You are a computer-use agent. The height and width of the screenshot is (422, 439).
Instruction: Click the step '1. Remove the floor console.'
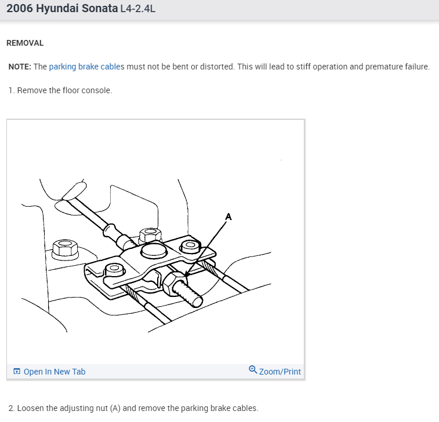coord(60,90)
